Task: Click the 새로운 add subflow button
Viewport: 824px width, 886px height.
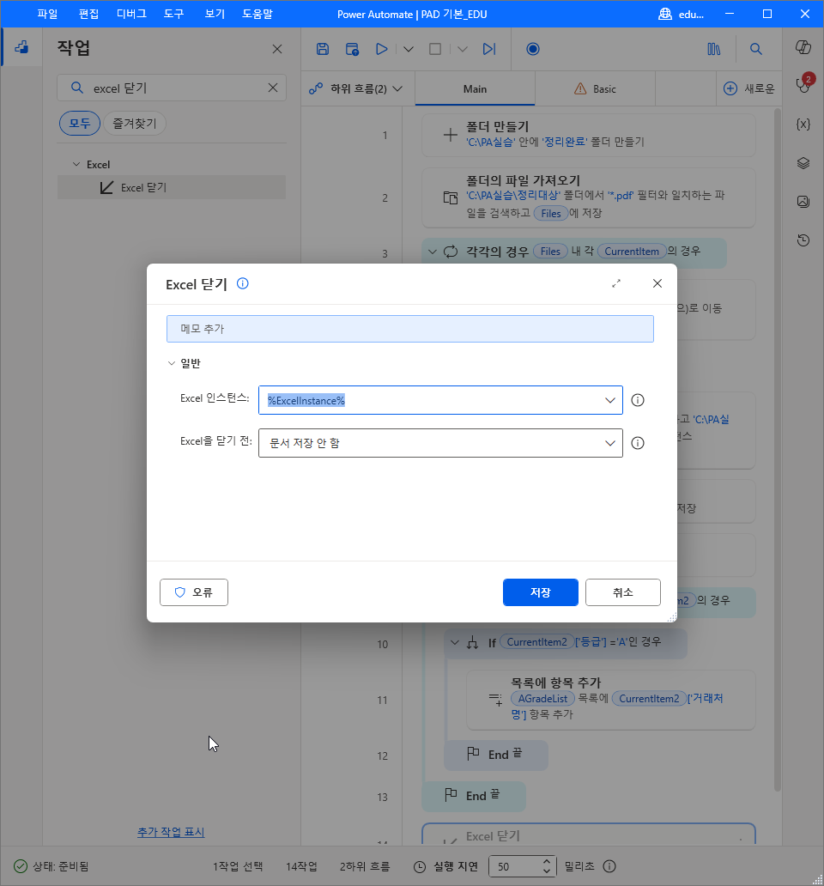Action: (x=748, y=88)
